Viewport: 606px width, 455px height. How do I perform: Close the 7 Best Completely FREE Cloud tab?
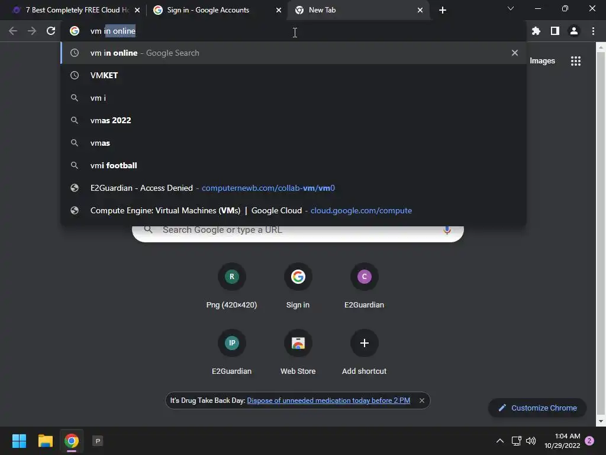137,10
